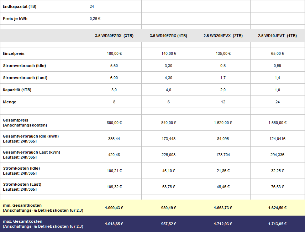This screenshot has width=305, height=232.
Task: Select Einzelpreis cell 135,00 €
Action: pyautogui.click(x=223, y=53)
